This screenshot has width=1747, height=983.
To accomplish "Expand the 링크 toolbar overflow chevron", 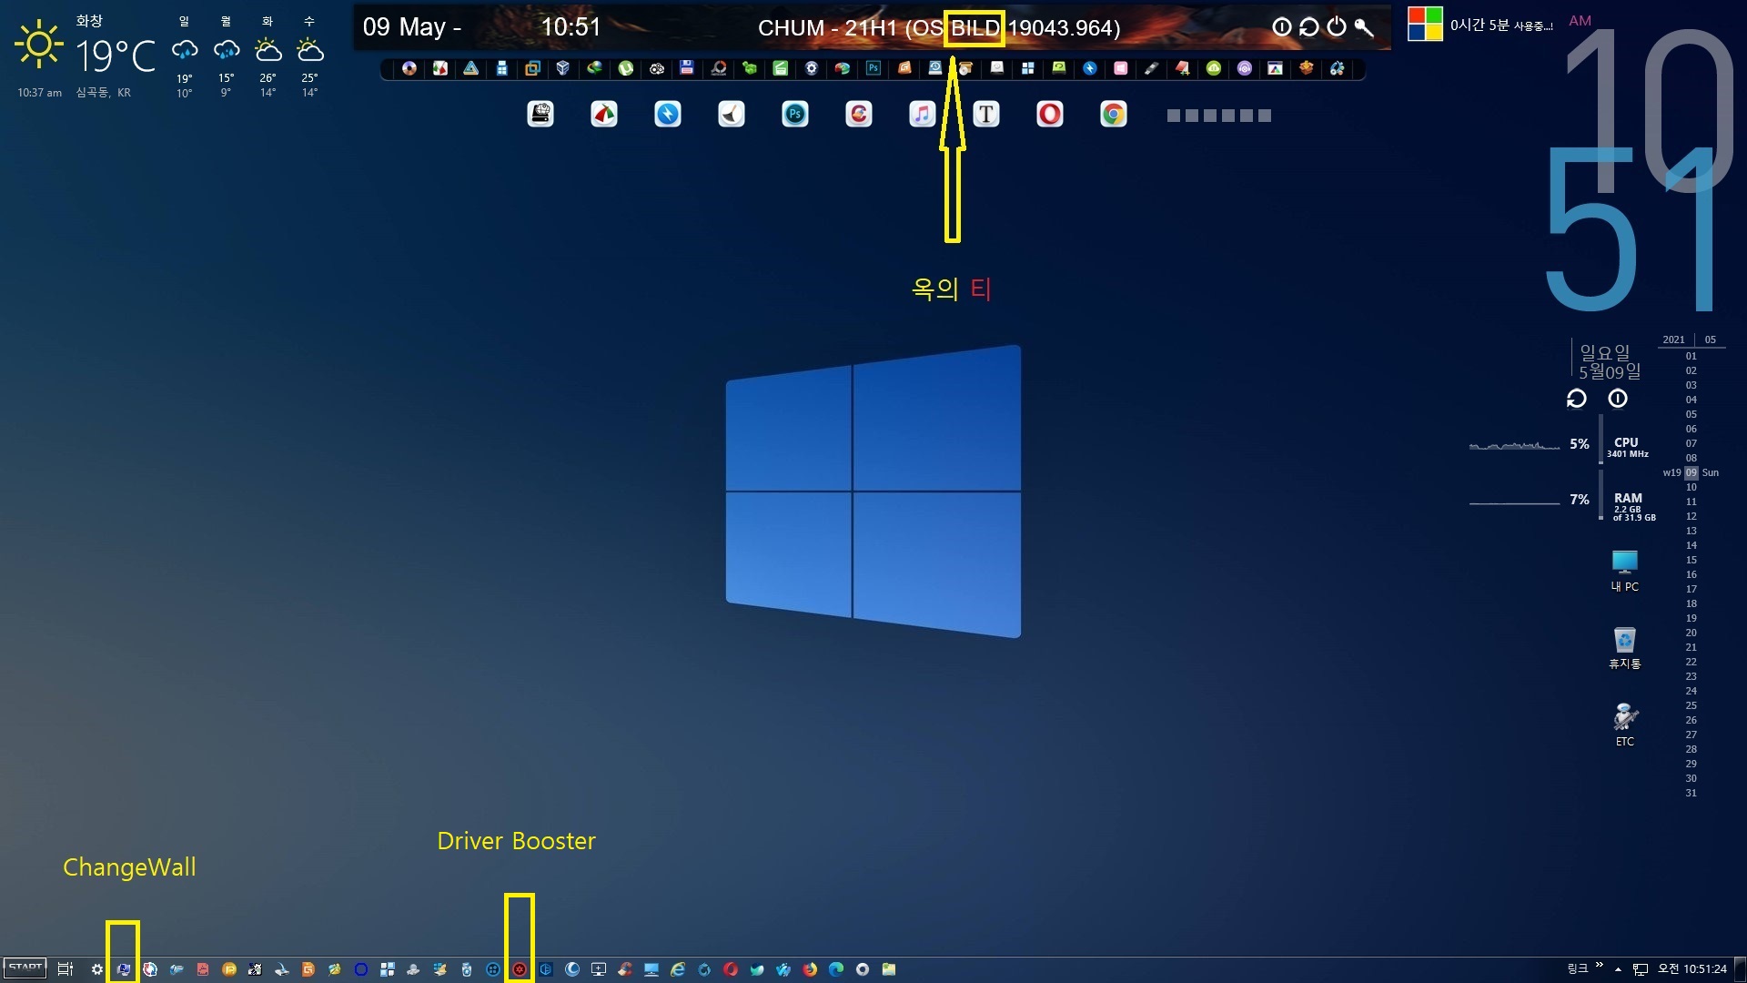I will coord(1600,966).
